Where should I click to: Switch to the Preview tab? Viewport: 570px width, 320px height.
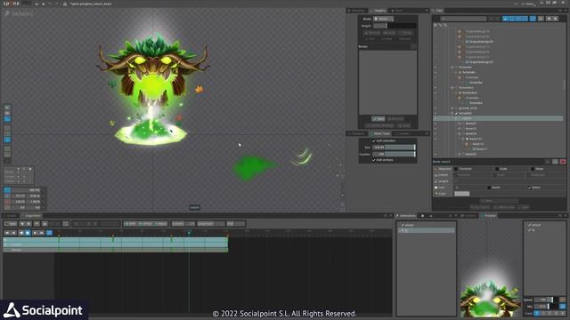[x=489, y=216]
